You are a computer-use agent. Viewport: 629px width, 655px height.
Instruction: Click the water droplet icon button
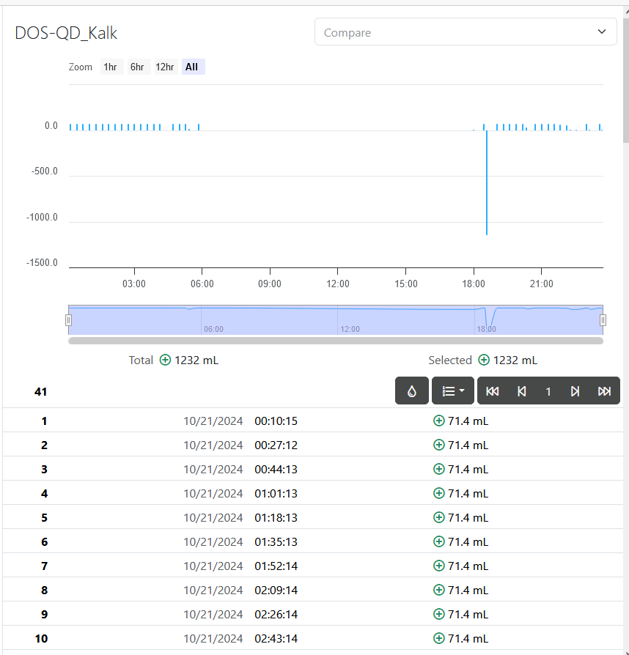click(x=412, y=391)
